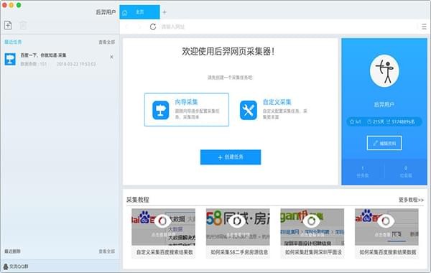Screen dimensions: 431x273
Task: Select the 自定义采集 option title
Action: tap(277, 102)
